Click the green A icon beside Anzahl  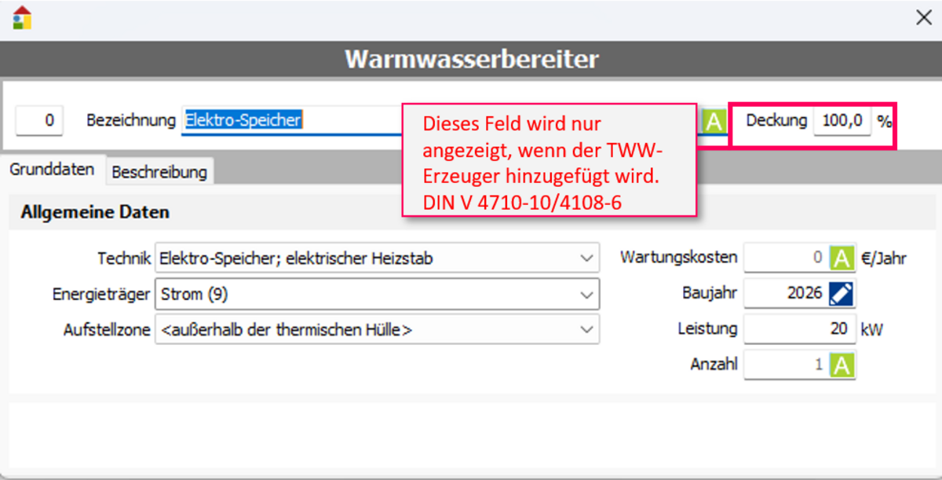click(x=842, y=365)
